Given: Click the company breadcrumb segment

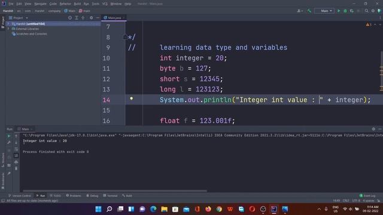Looking at the screenshot, I should pos(54,11).
